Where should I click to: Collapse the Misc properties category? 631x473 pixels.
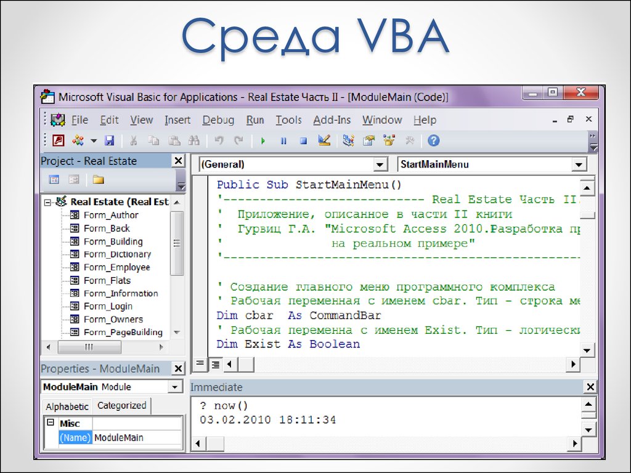pyautogui.click(x=51, y=422)
